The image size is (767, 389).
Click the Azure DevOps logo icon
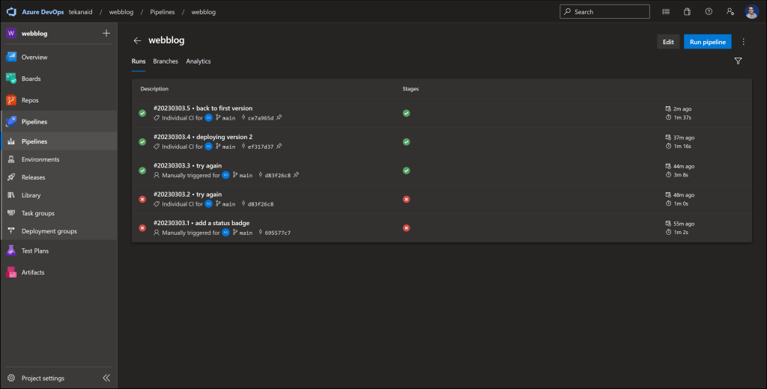[11, 12]
